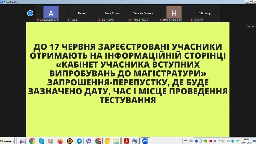256x144 pixels.
Task: Select Назар Павлюк's video thumbnail
Action: coord(174,13)
